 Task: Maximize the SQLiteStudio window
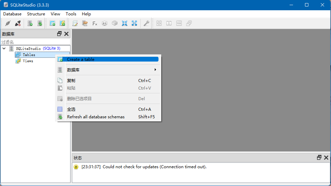[x=307, y=5]
